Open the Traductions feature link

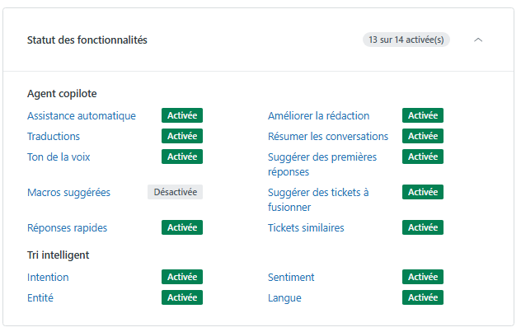54,137
